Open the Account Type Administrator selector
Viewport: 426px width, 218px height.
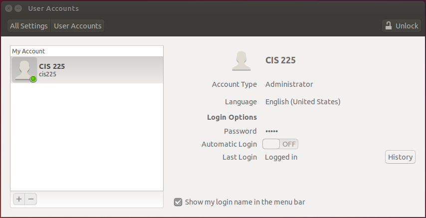click(x=289, y=84)
